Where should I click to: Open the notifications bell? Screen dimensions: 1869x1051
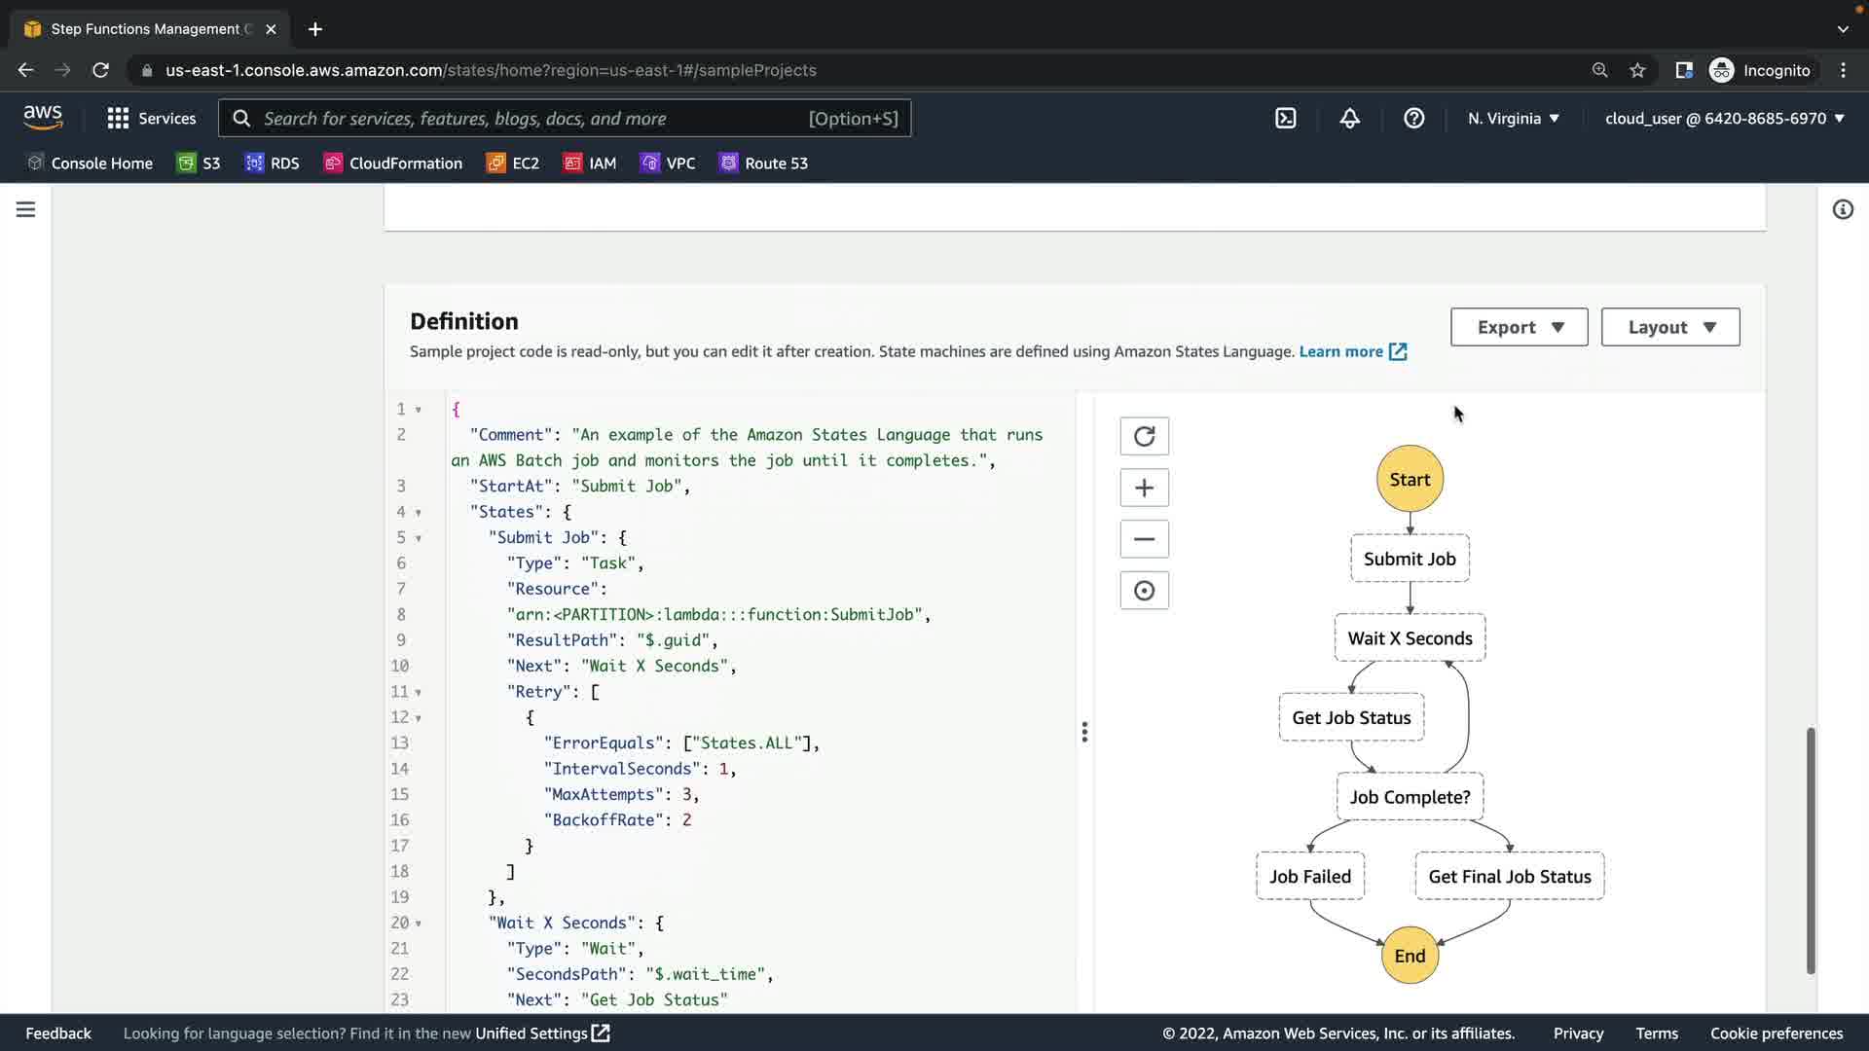coord(1349,119)
